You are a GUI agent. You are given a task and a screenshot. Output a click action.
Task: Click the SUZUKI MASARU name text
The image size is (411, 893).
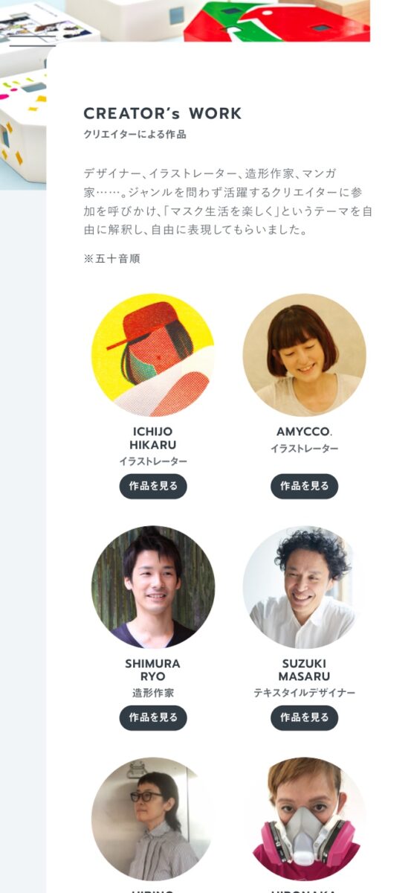click(304, 670)
